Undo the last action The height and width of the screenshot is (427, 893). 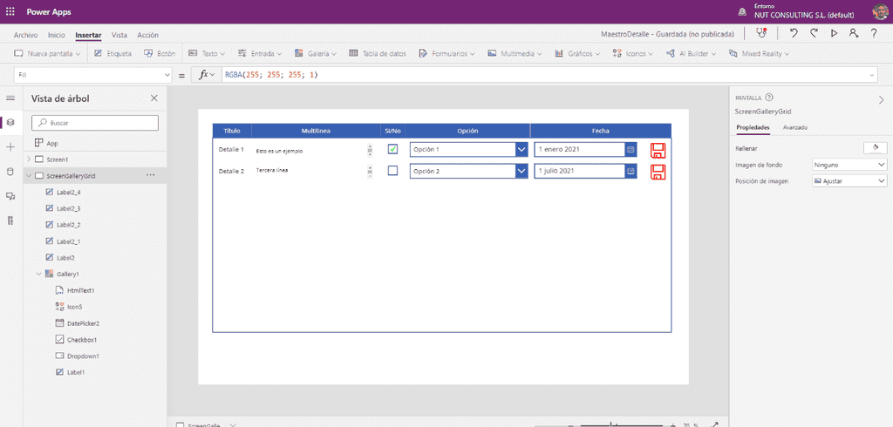pos(794,34)
